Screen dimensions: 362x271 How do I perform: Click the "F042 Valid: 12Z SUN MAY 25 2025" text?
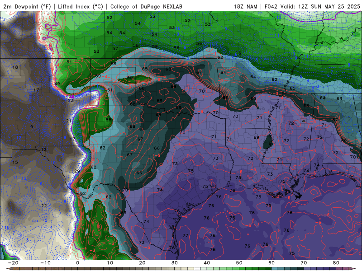point(312,6)
